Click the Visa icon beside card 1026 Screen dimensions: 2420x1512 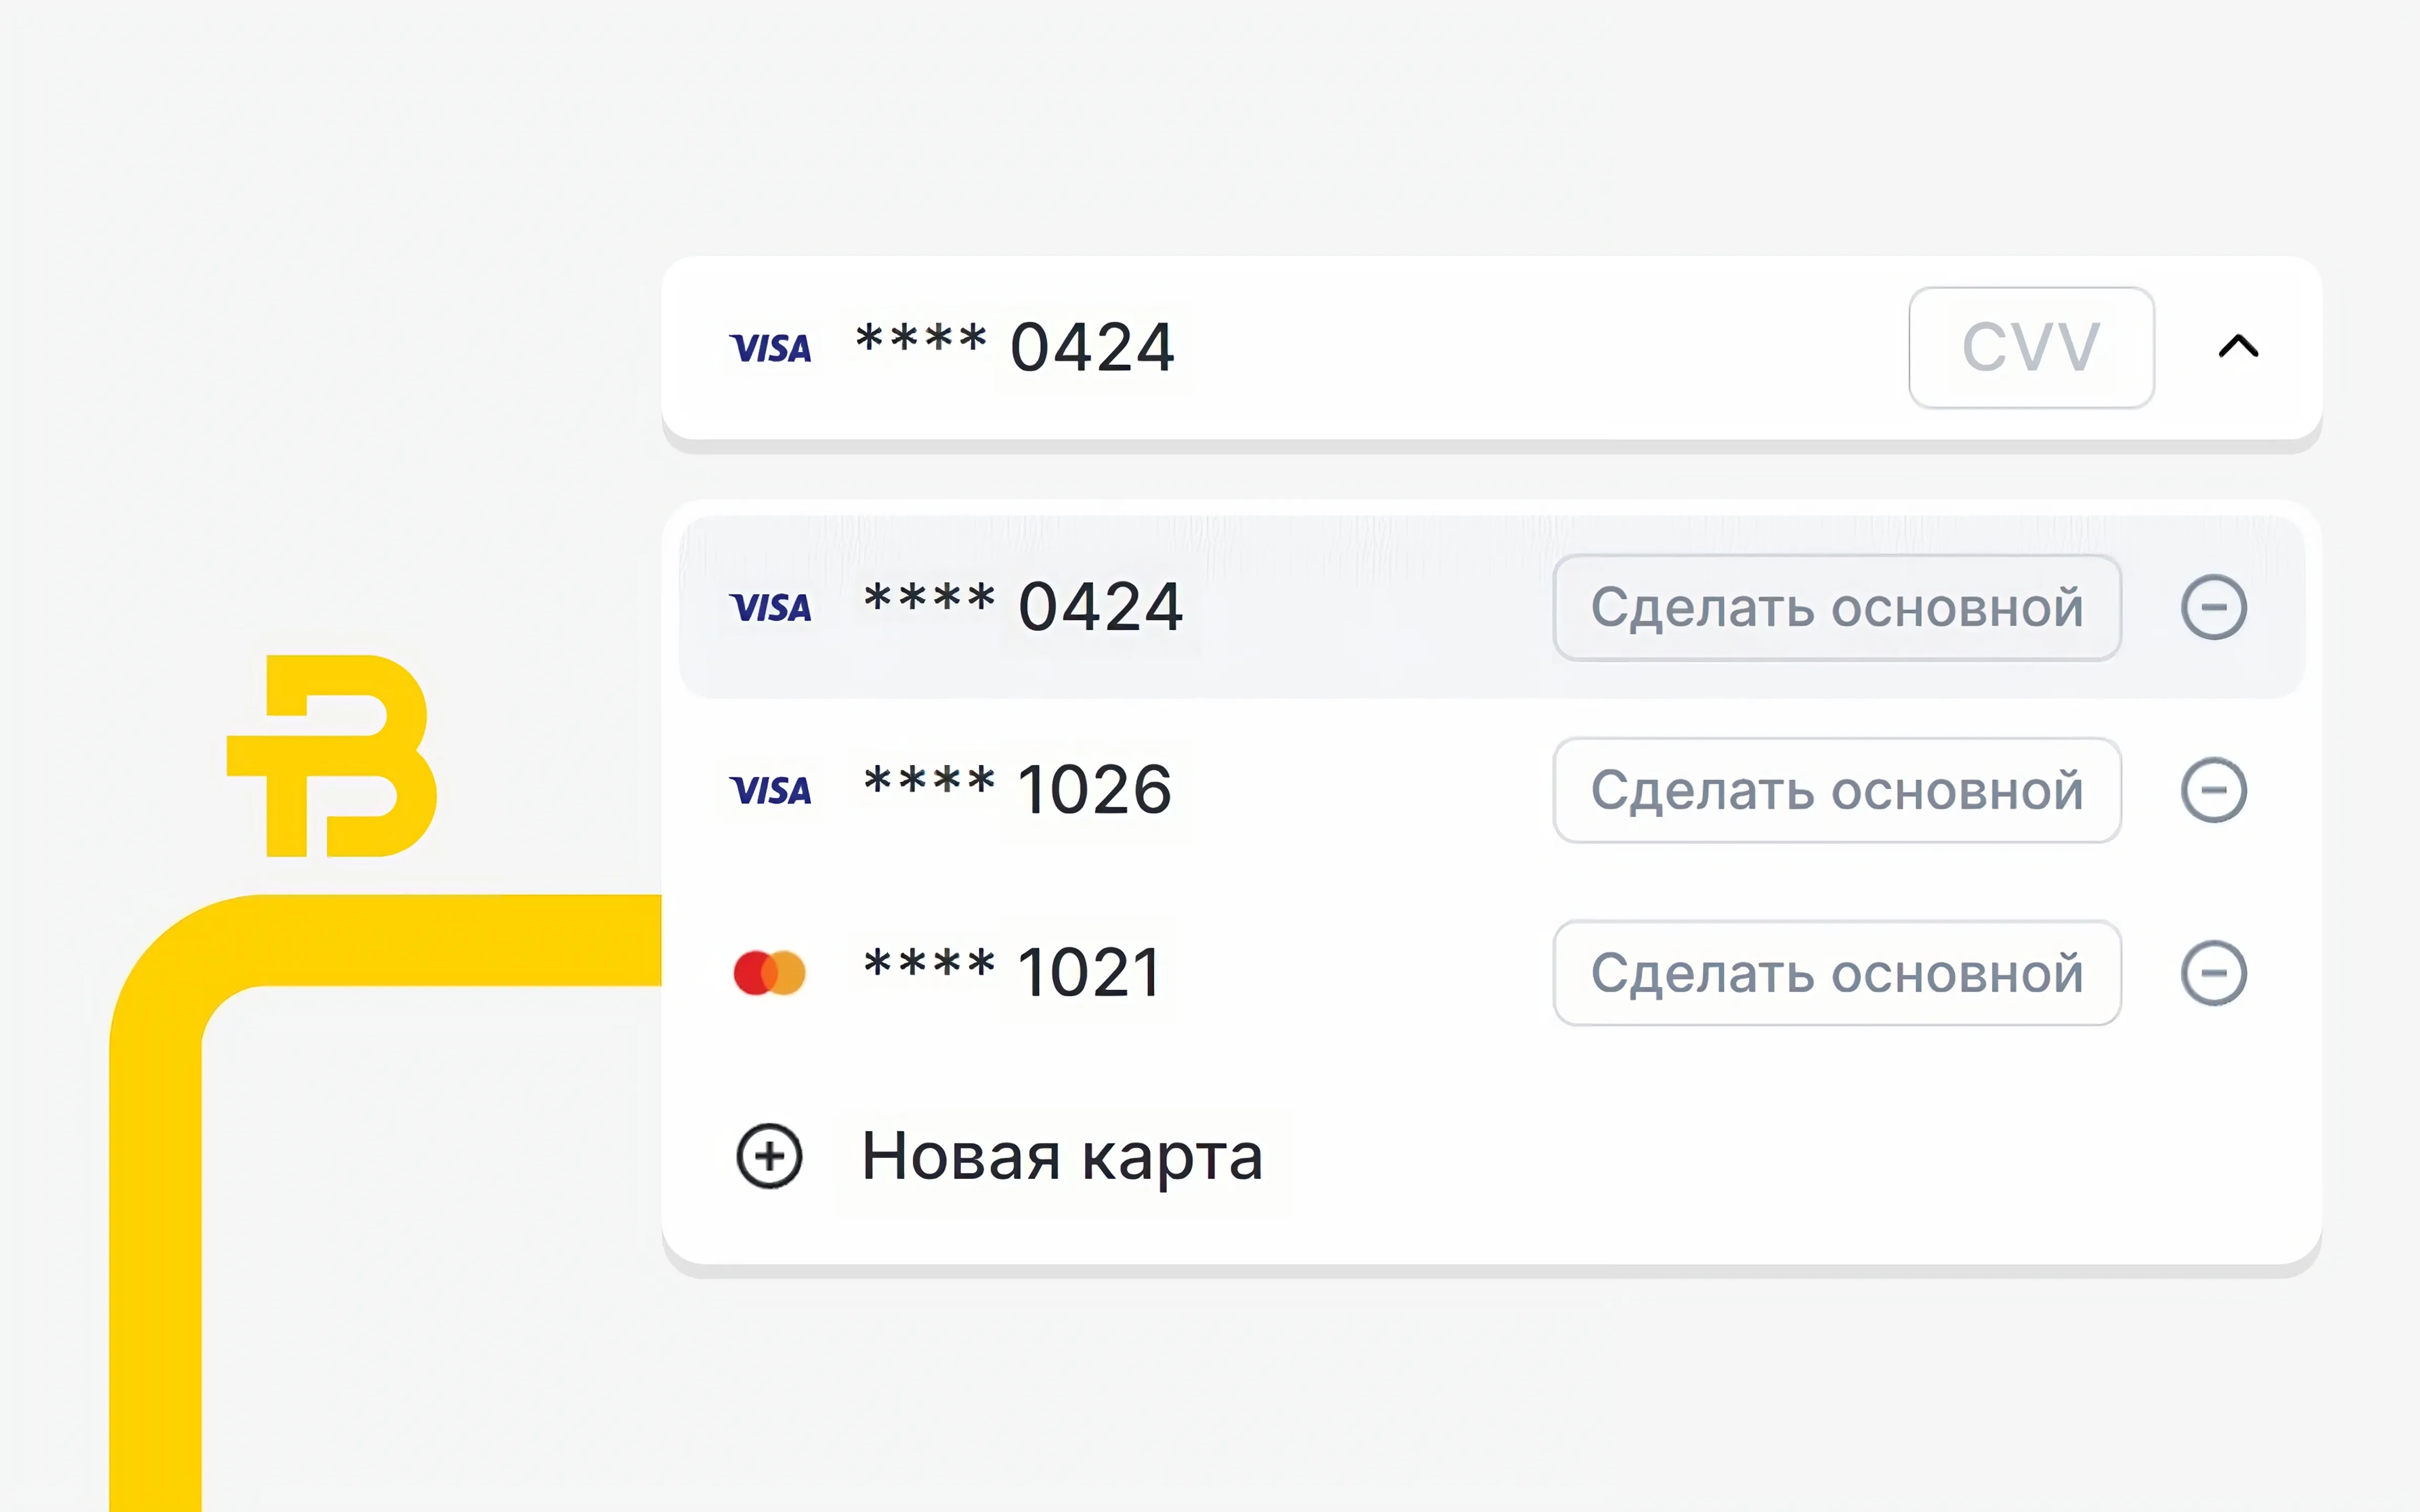pyautogui.click(x=770, y=790)
